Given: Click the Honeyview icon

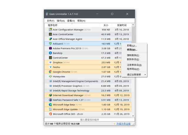Looking at the screenshot, I should point(50,76).
